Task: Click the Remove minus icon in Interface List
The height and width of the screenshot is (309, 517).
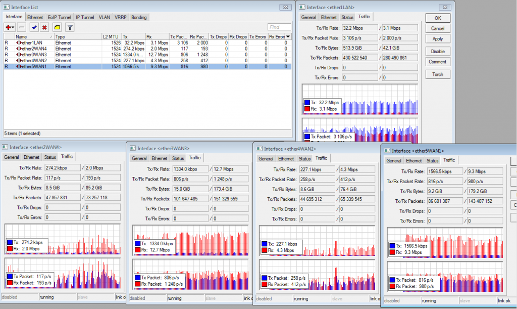Action: point(21,27)
